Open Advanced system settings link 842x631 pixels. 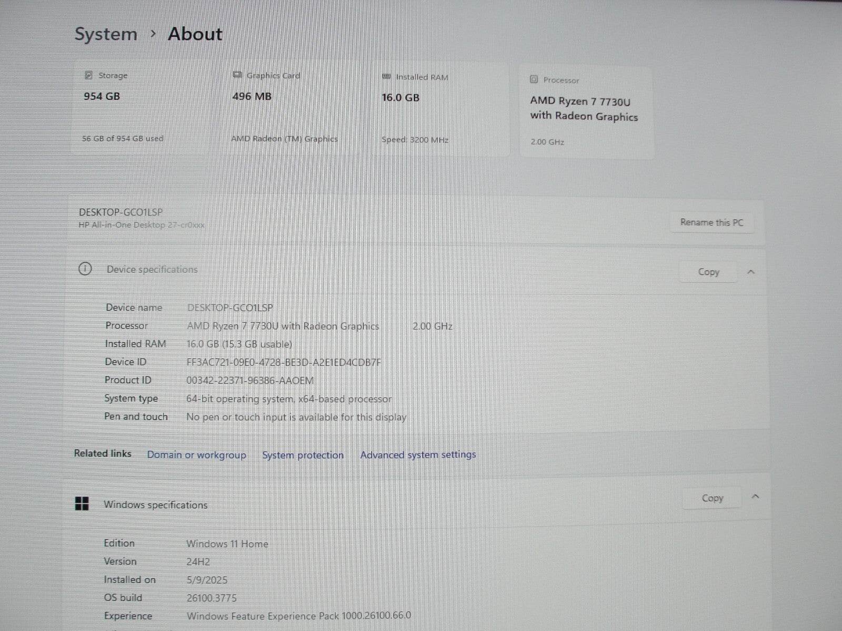(418, 455)
